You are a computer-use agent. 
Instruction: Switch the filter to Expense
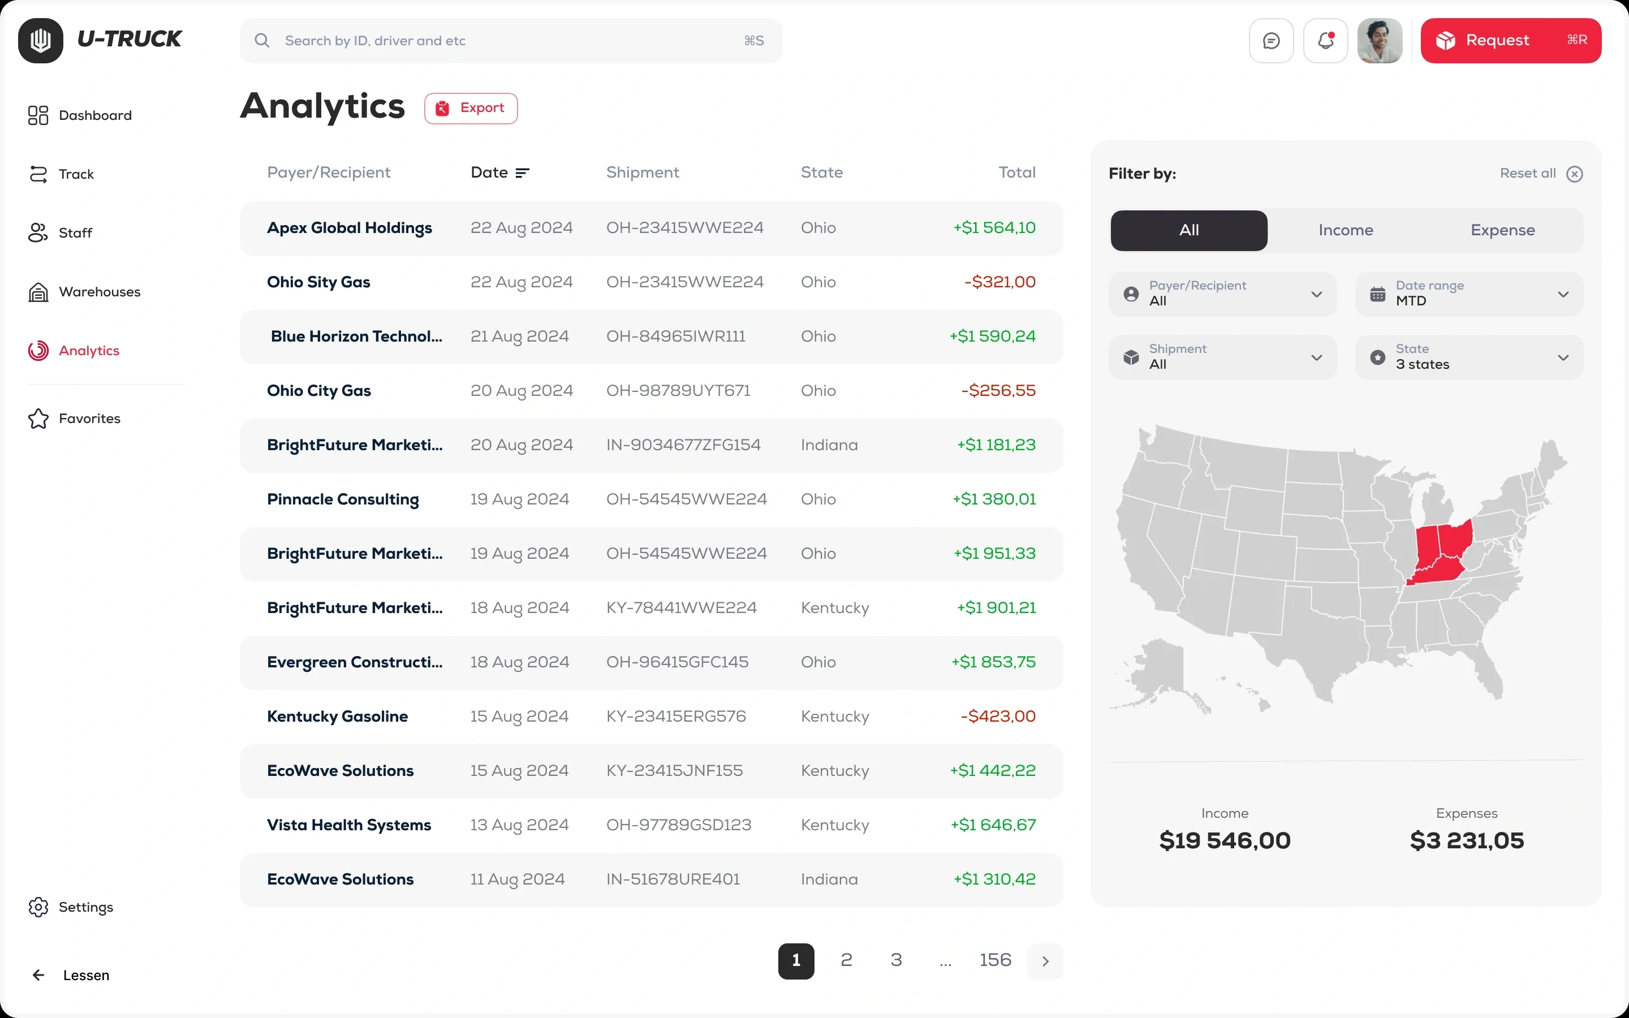coord(1502,230)
